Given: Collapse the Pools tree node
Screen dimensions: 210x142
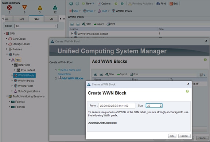Looking at the screenshot, I should (7, 54).
